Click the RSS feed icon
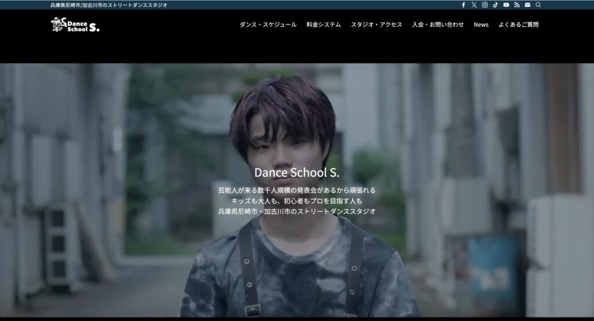The width and height of the screenshot is (594, 321). click(517, 5)
